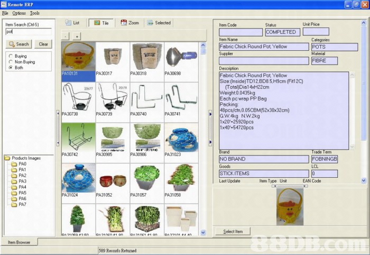Click the Clear button
This screenshot has width=370, height=255.
pyautogui.click(x=43, y=44)
